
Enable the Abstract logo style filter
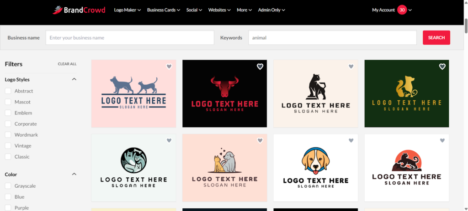click(8, 91)
